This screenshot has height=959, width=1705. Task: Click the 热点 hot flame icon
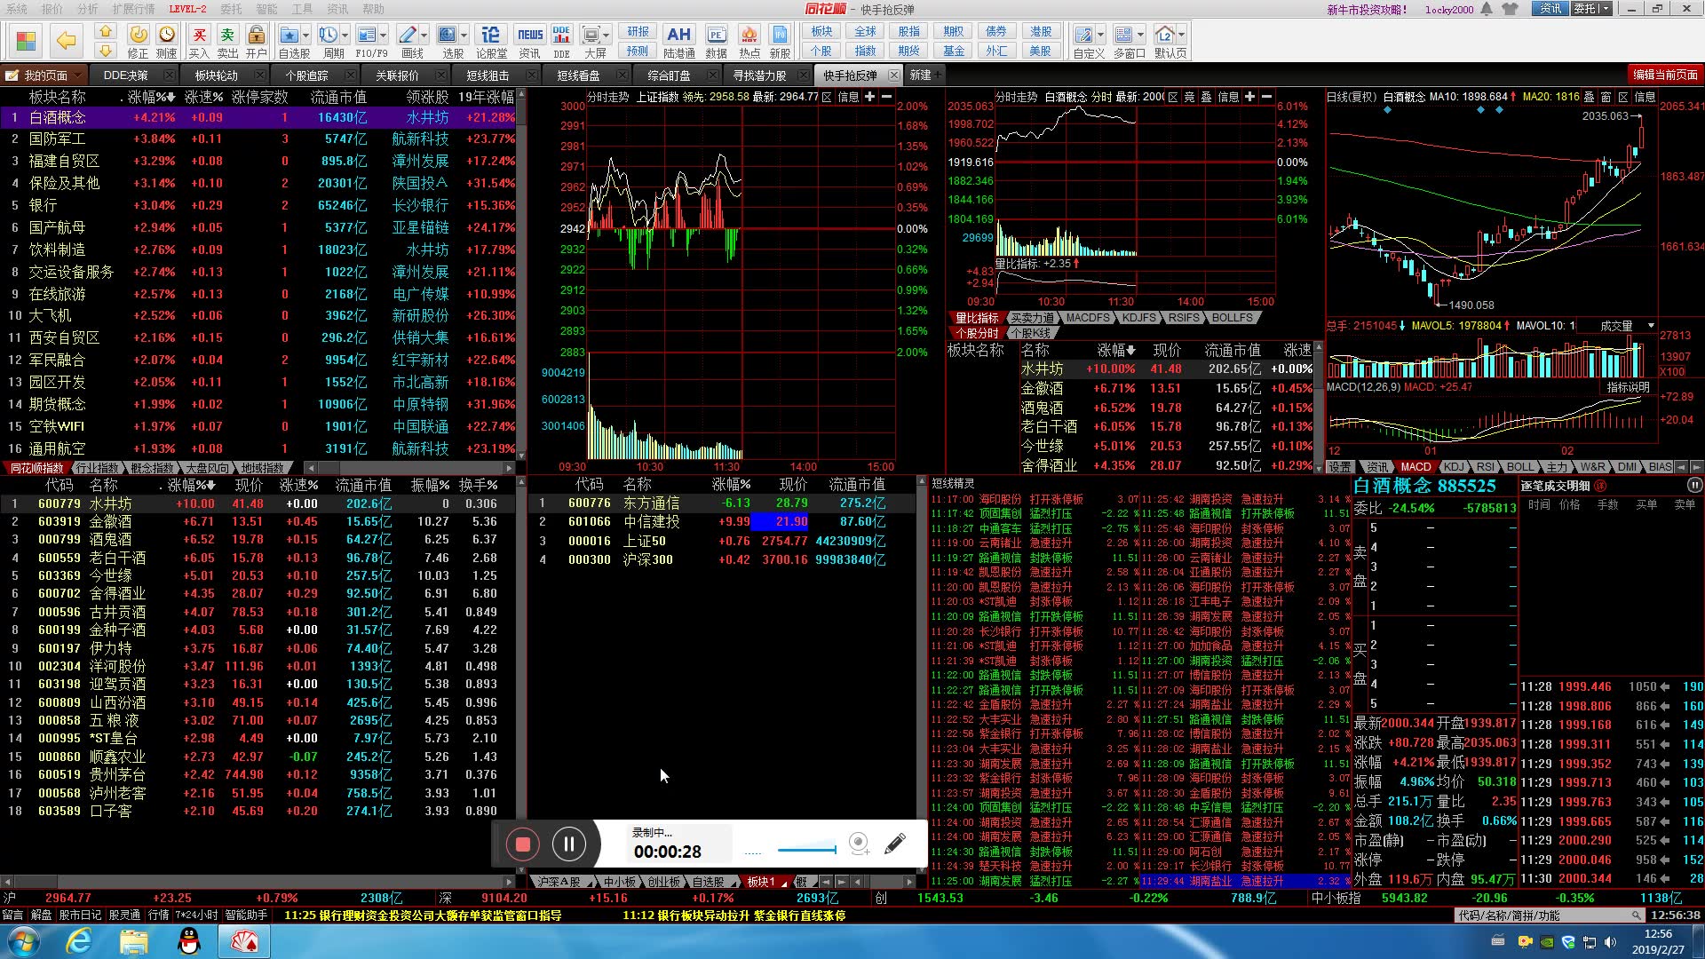(x=749, y=36)
